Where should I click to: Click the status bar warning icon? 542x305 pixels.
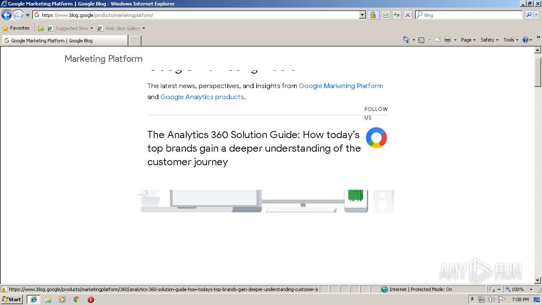[4, 289]
